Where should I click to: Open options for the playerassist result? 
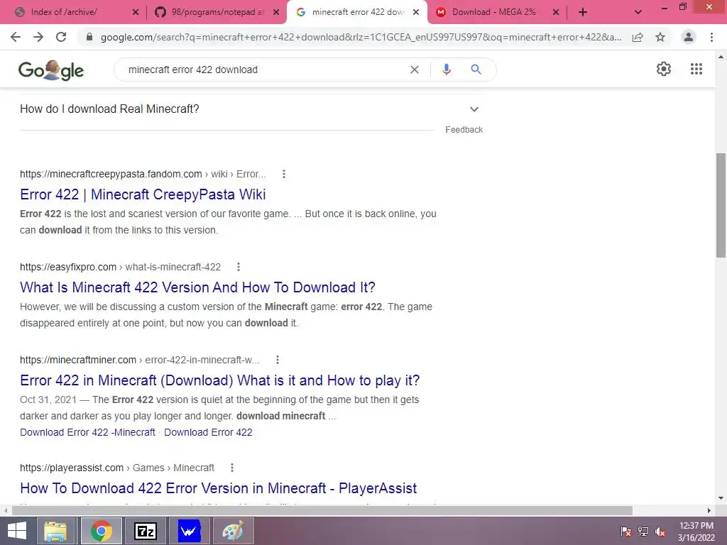click(232, 468)
